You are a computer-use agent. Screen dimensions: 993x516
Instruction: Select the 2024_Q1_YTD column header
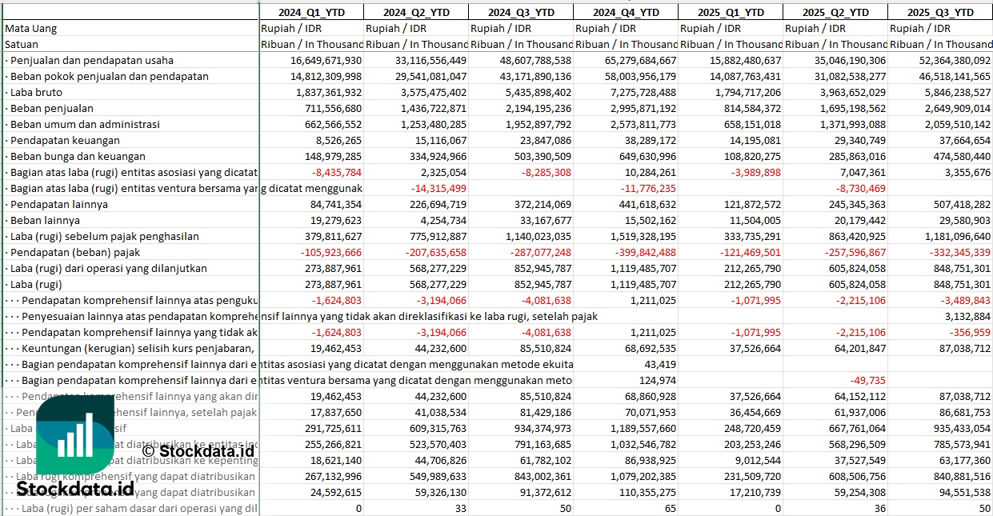(311, 12)
